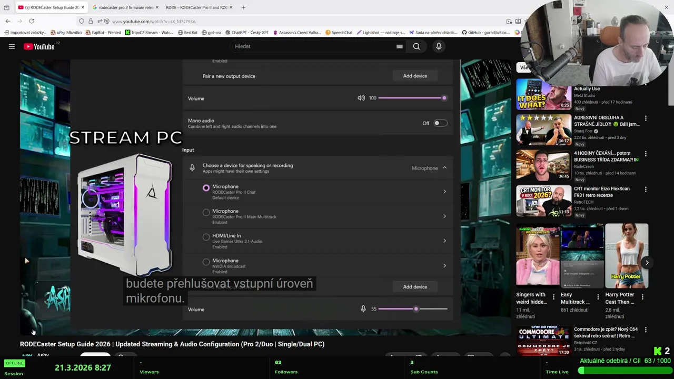Open the GitHub - gorhill/uBlock bookmark

[485, 32]
